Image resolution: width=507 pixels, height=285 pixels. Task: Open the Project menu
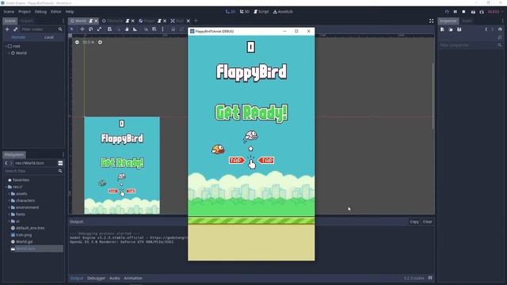[x=25, y=12]
